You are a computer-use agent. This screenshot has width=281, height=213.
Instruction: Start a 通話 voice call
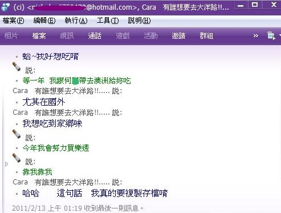pyautogui.click(x=95, y=36)
